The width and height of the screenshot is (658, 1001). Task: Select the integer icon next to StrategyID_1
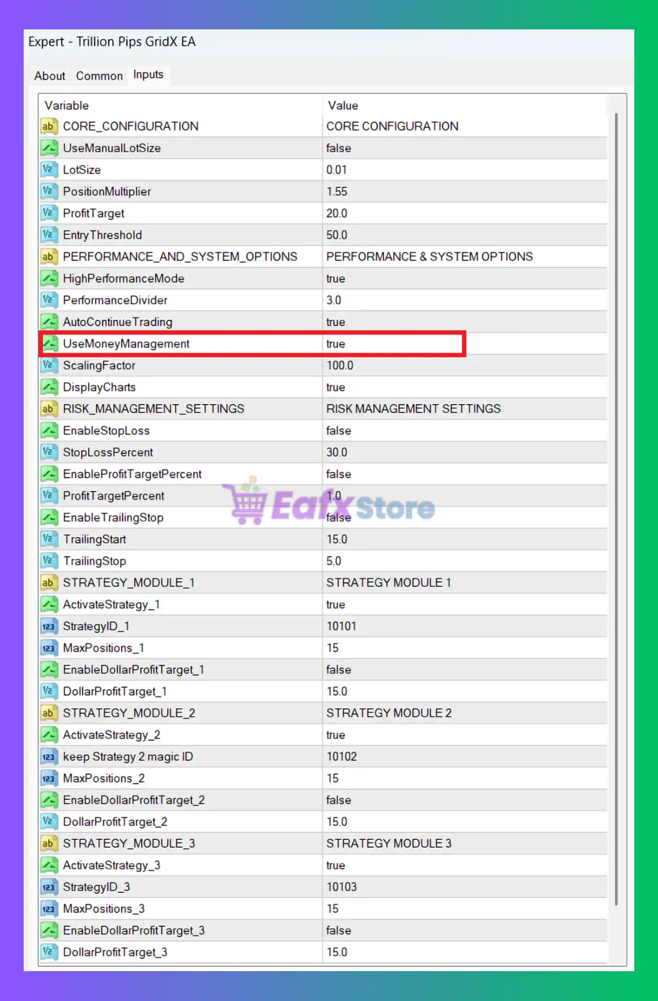pos(49,626)
